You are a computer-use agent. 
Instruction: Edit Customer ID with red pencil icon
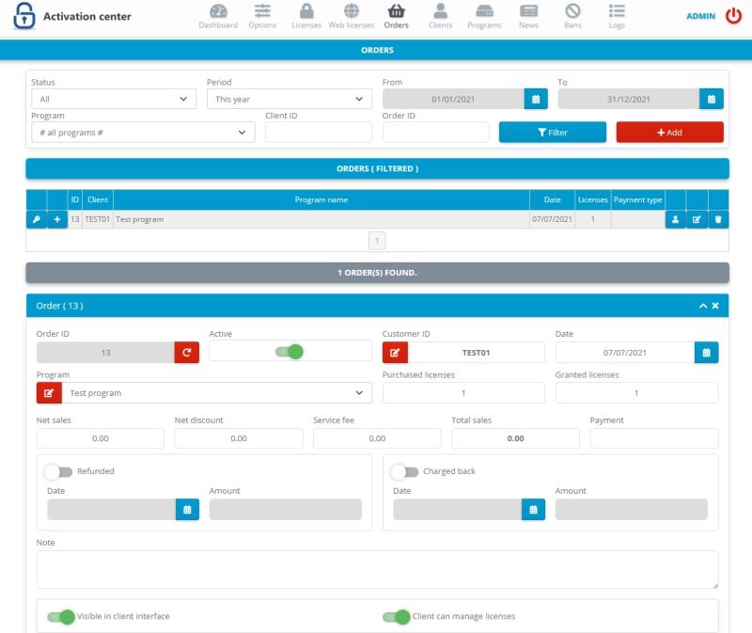[395, 353]
